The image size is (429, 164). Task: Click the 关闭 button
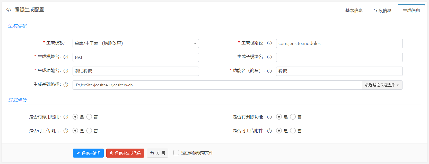coord(157,153)
